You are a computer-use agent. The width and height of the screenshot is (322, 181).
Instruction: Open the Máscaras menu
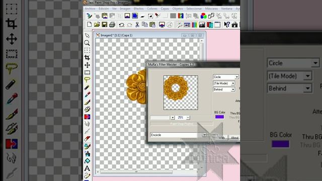pyautogui.click(x=211, y=9)
